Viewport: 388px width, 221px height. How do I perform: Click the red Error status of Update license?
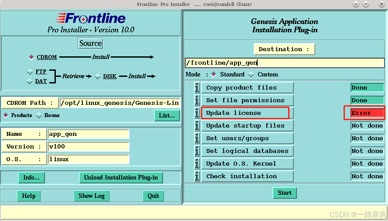click(x=367, y=113)
